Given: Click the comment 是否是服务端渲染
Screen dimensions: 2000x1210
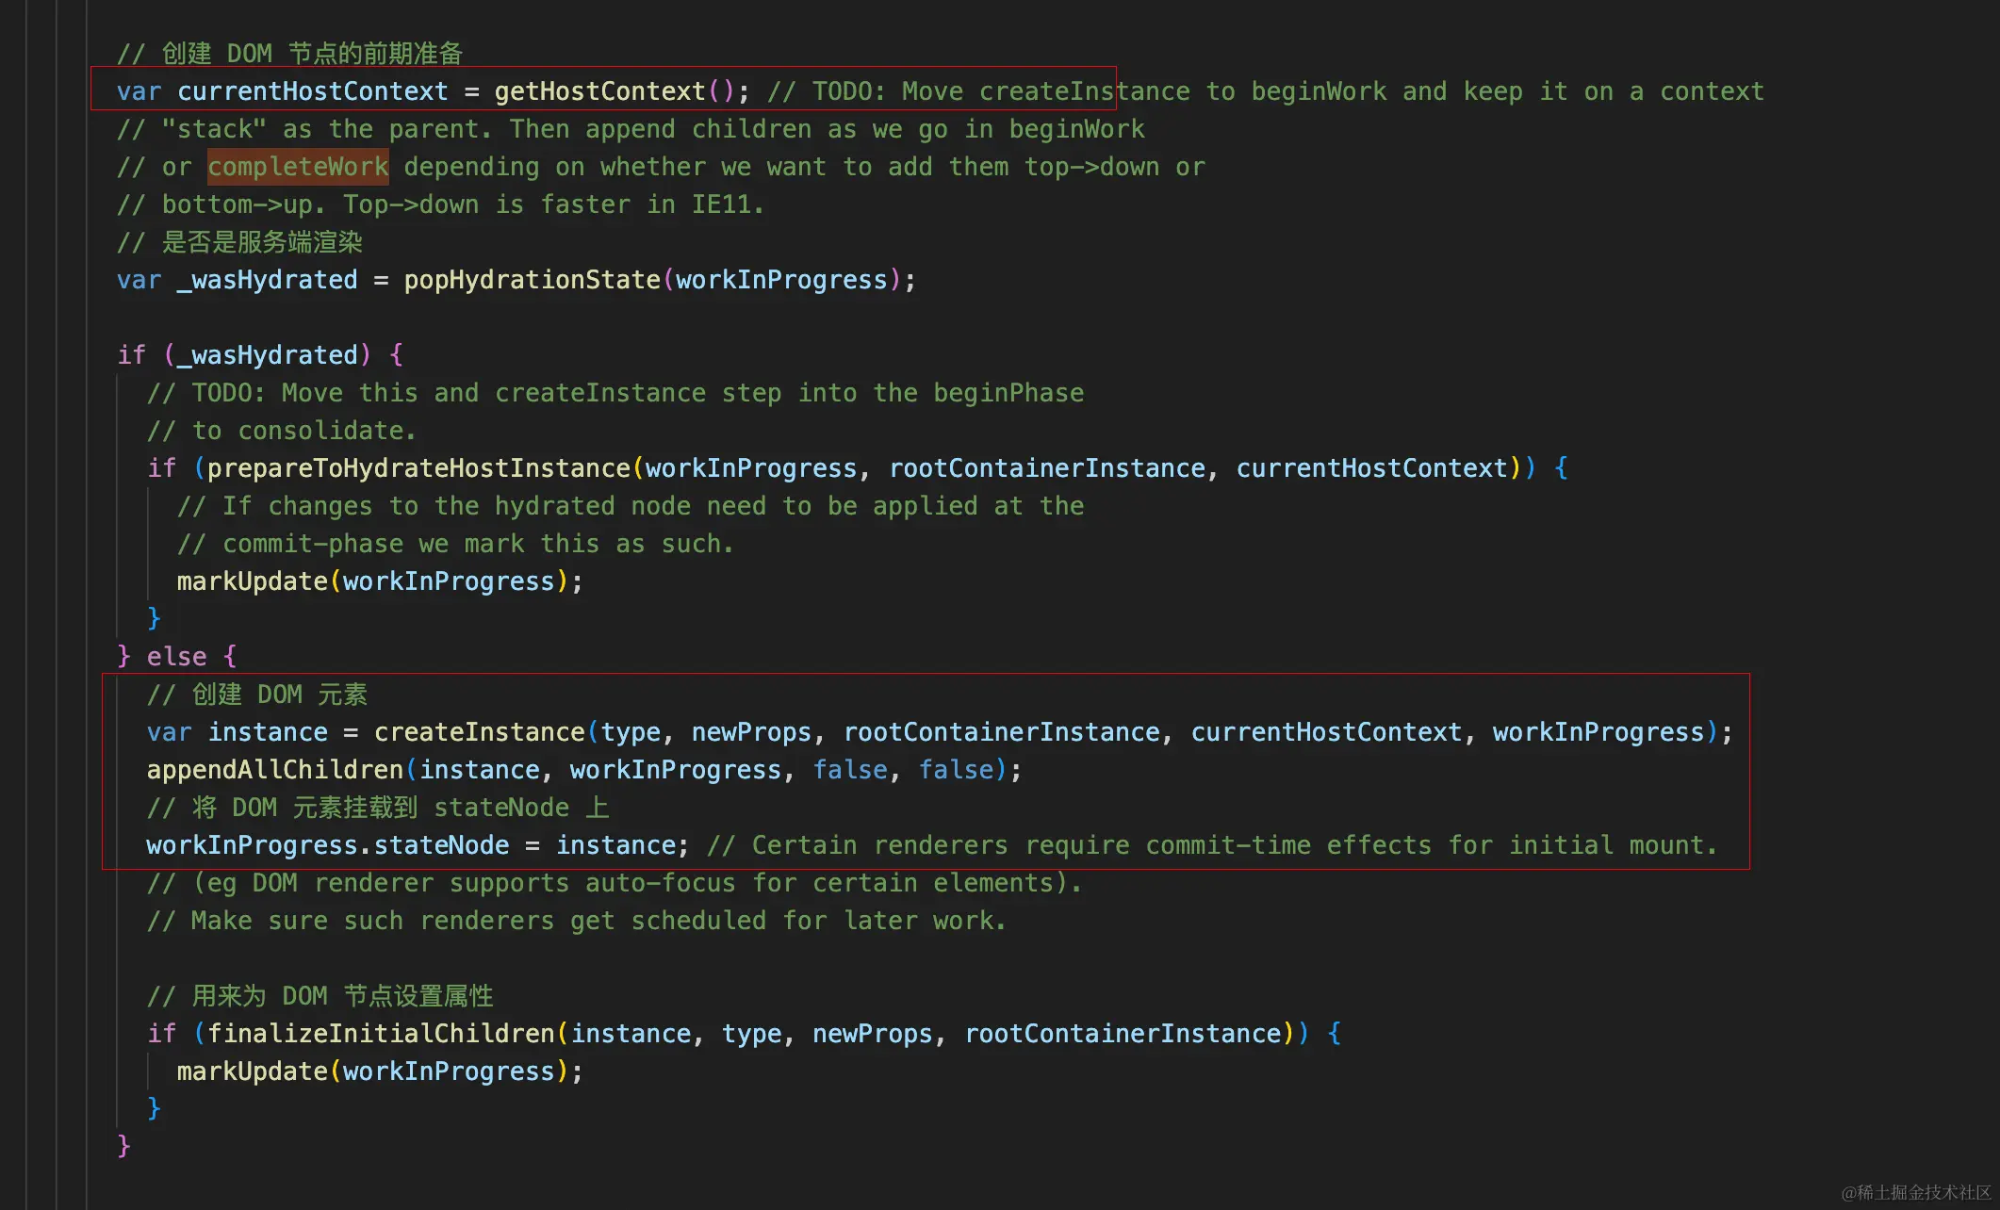Looking at the screenshot, I should pyautogui.click(x=262, y=242).
